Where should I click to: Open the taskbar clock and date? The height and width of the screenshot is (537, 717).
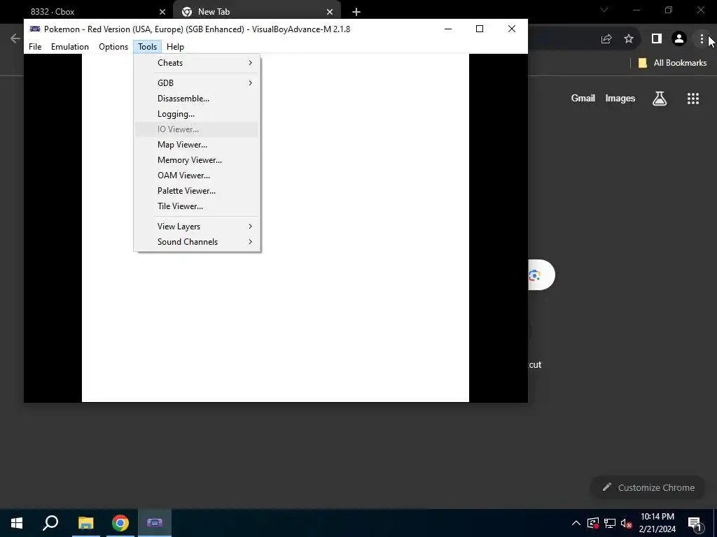(x=657, y=523)
